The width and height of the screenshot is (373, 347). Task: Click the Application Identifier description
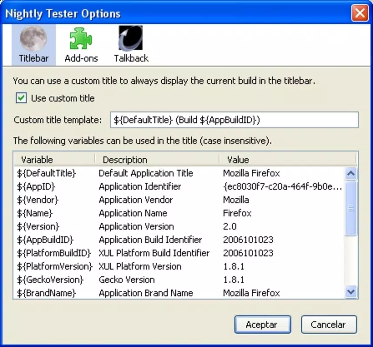[x=140, y=187]
